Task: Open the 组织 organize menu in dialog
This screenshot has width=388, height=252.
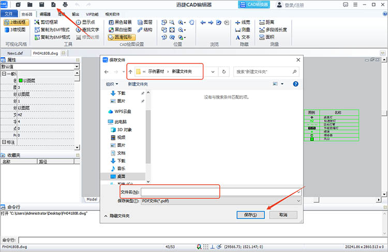Action: click(112, 84)
